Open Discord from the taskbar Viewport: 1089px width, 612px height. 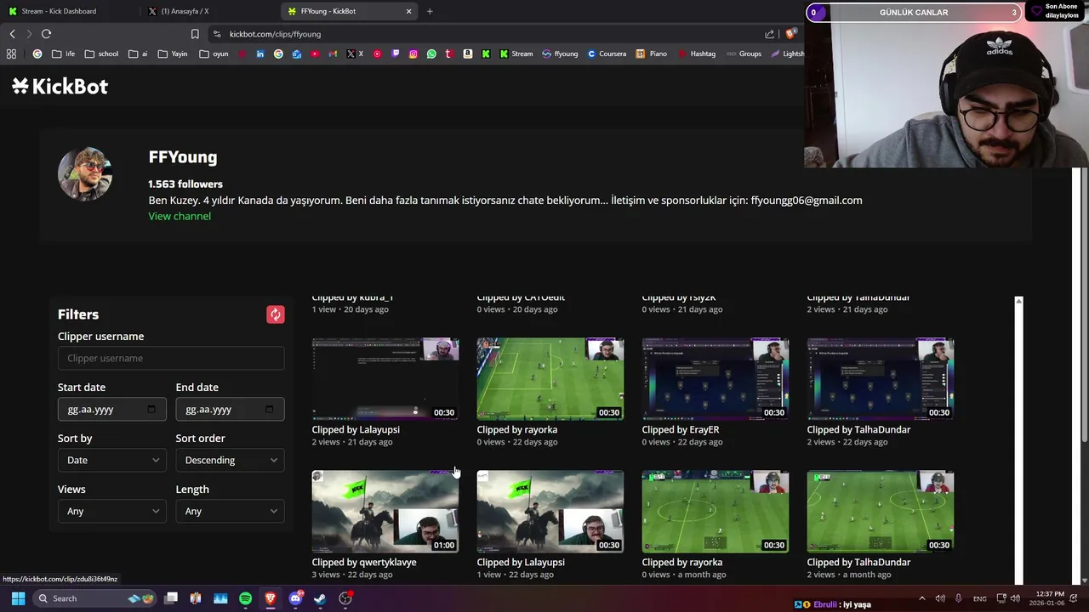[295, 598]
